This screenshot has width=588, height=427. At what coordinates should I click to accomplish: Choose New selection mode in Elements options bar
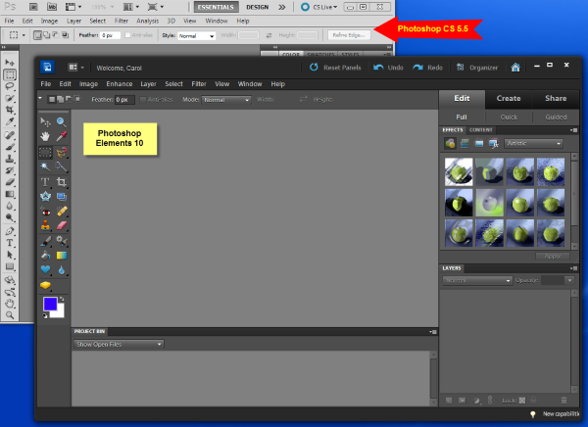pyautogui.click(x=52, y=99)
